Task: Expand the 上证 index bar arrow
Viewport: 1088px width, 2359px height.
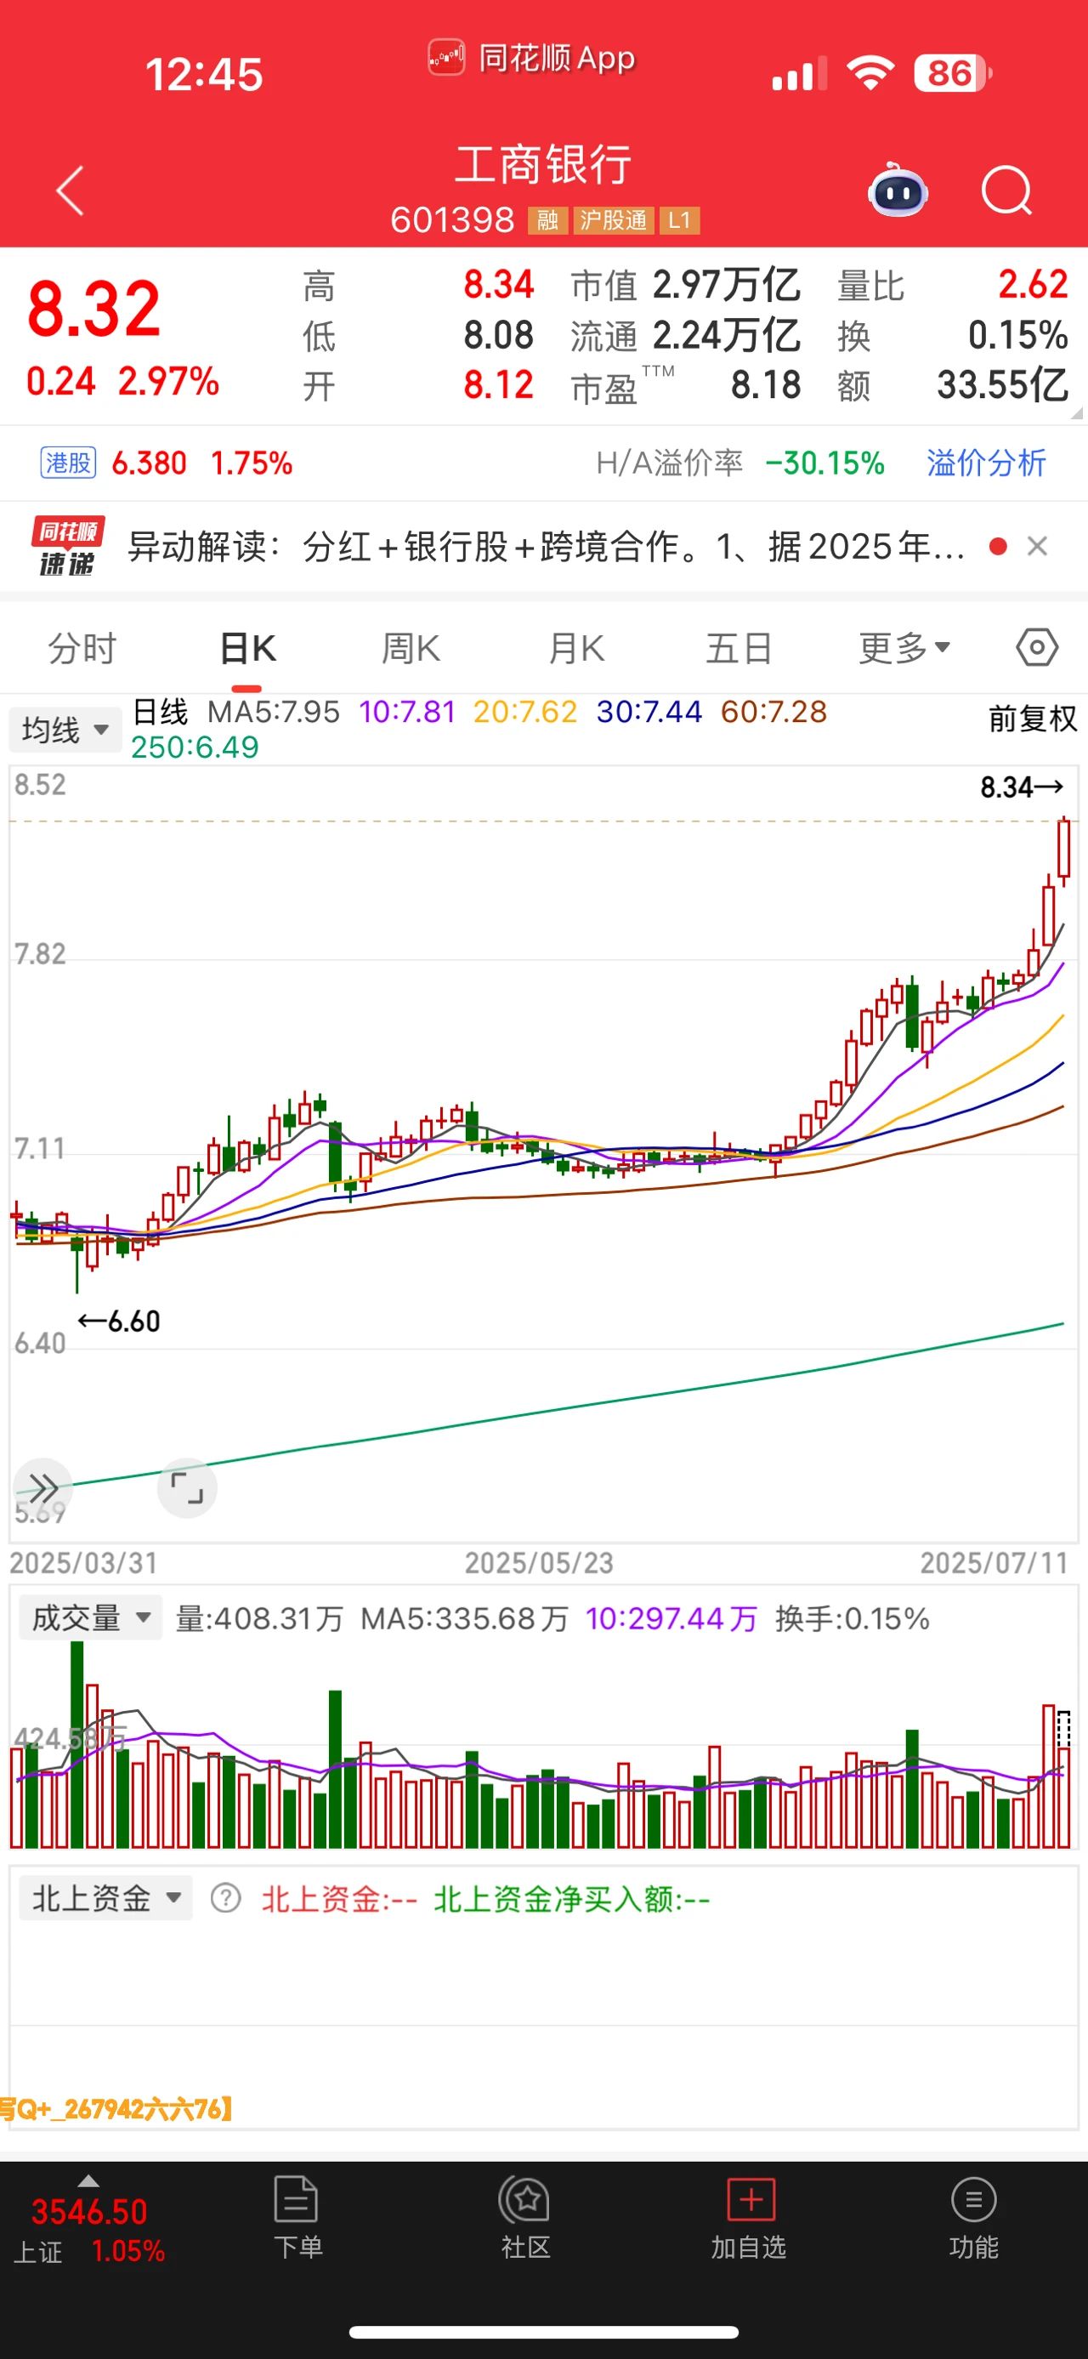Action: tap(88, 2180)
